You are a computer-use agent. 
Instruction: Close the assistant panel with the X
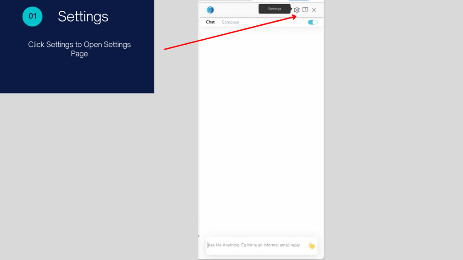314,10
